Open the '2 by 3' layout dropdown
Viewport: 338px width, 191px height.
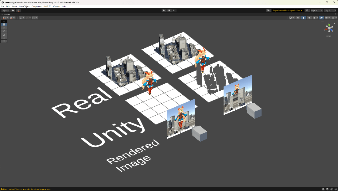(x=330, y=10)
